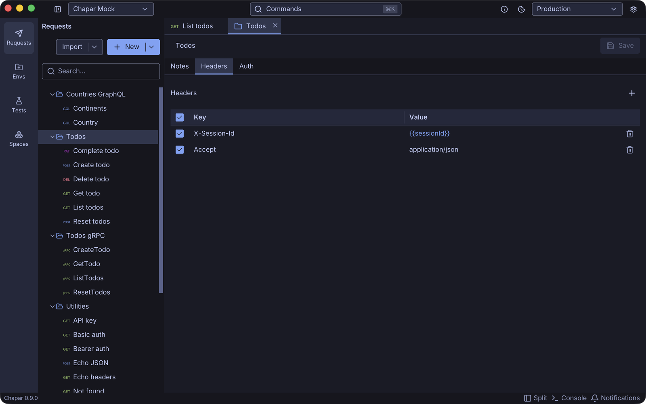
Task: Open the Production environment dropdown
Action: point(577,9)
